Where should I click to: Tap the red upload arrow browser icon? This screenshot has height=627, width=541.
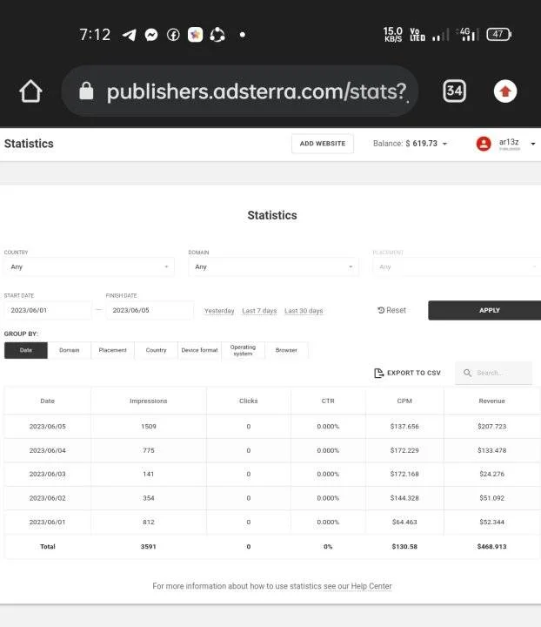505,91
